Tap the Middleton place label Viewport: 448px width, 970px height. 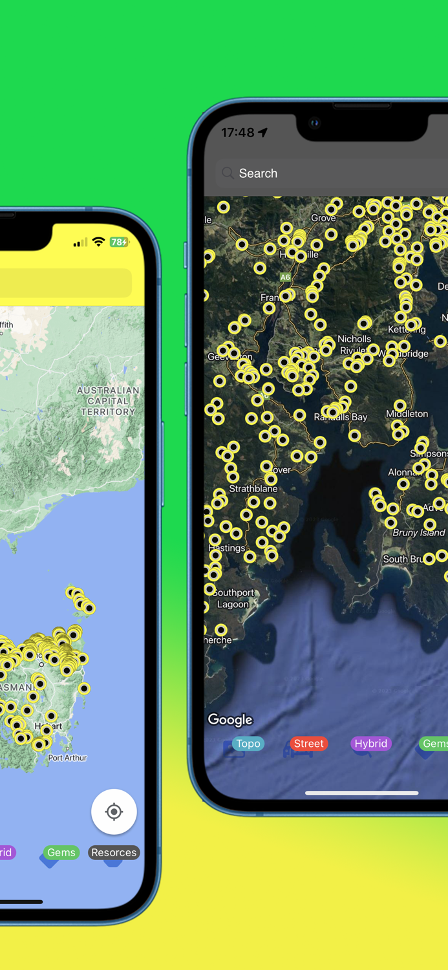[x=407, y=414]
